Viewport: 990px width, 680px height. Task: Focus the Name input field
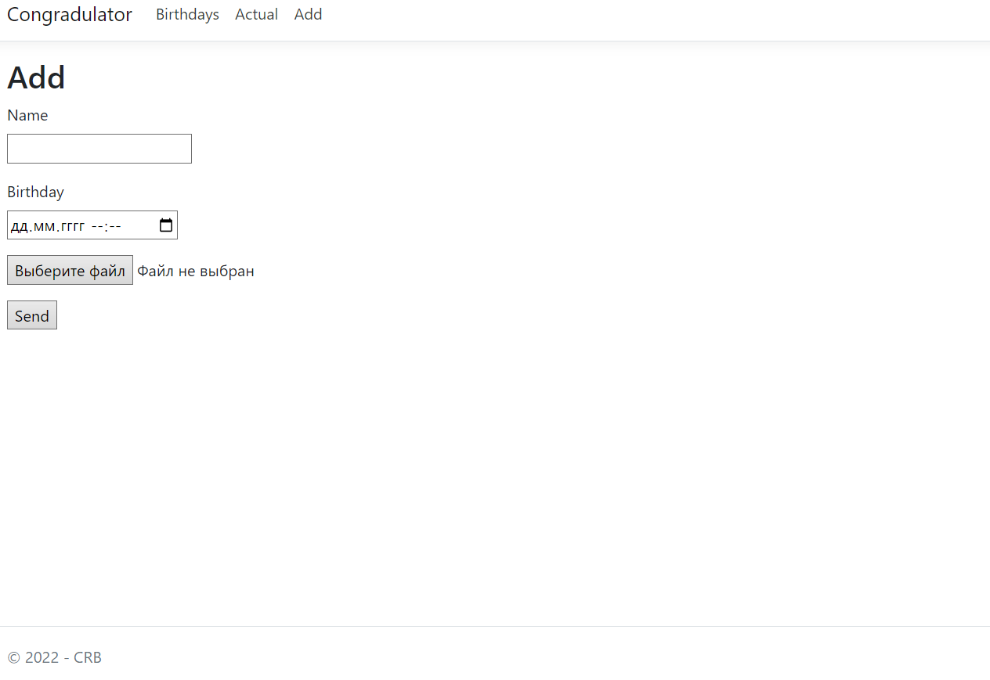point(99,148)
